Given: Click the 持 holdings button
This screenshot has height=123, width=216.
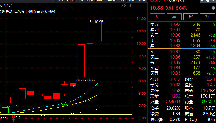Looking at the screenshot, I should coord(207,17).
